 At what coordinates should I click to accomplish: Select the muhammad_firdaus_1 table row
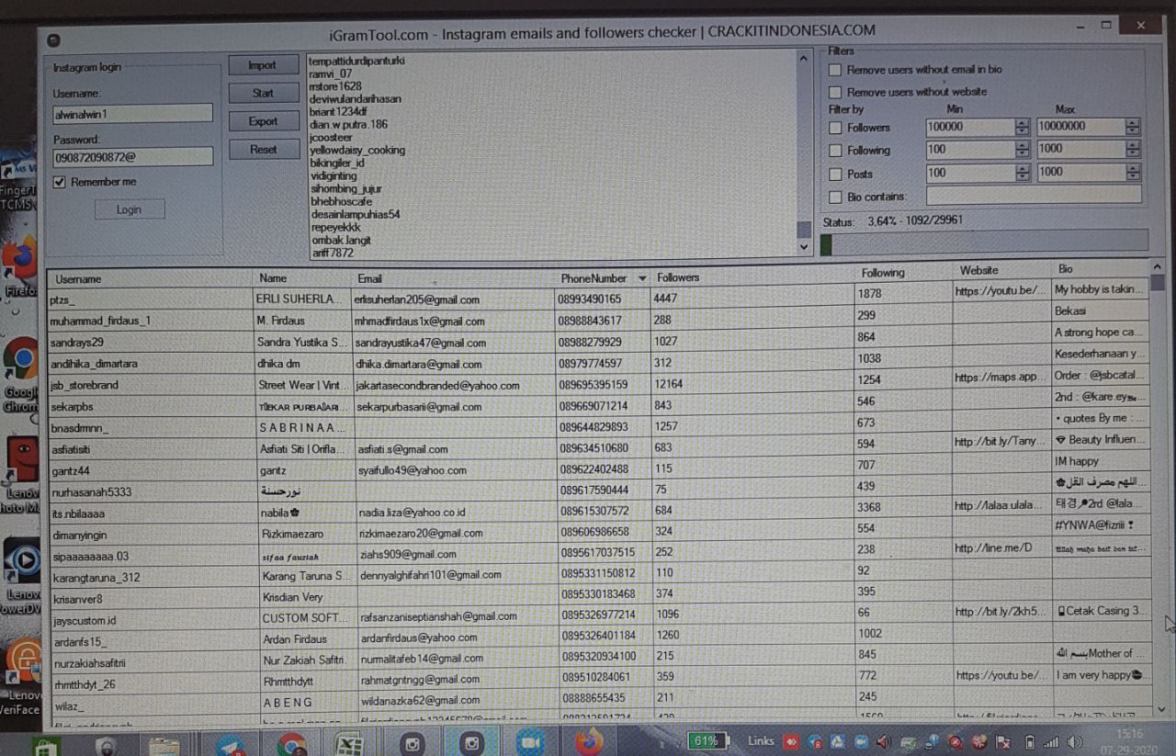coord(599,321)
